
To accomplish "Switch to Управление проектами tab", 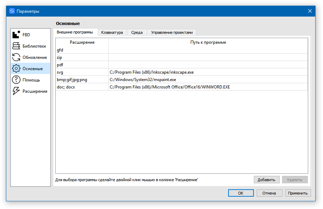I will 172,32.
